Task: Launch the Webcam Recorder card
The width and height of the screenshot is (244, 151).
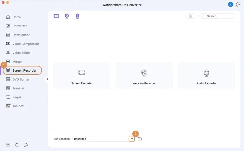Action: click(x=144, y=76)
